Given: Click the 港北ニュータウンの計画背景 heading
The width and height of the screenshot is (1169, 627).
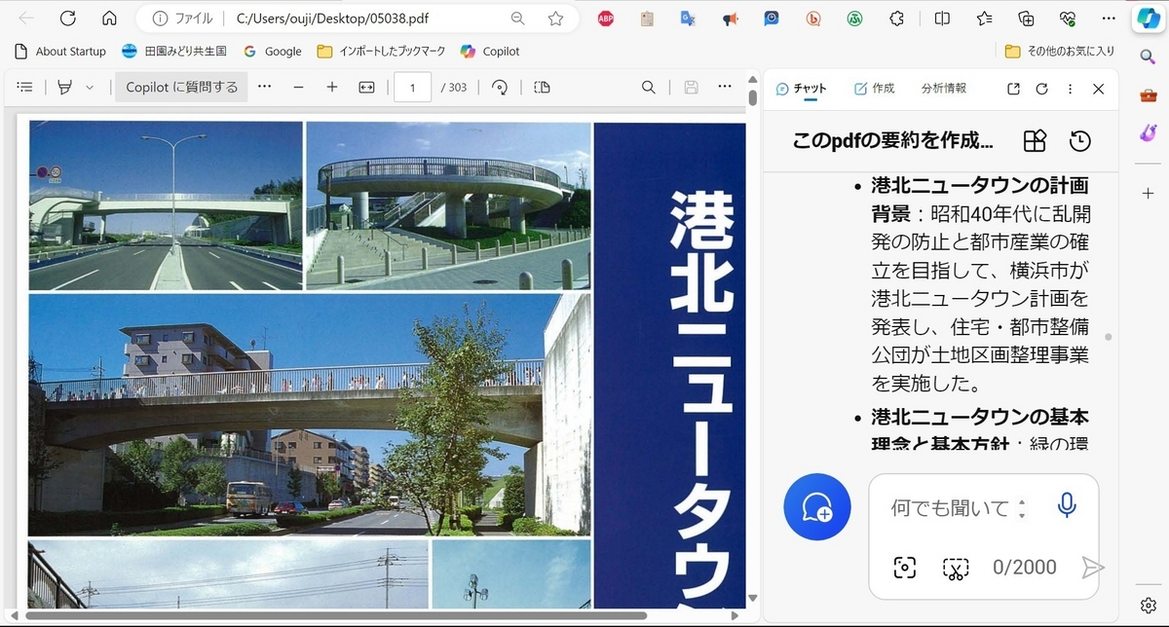Looking at the screenshot, I should click(x=980, y=199).
